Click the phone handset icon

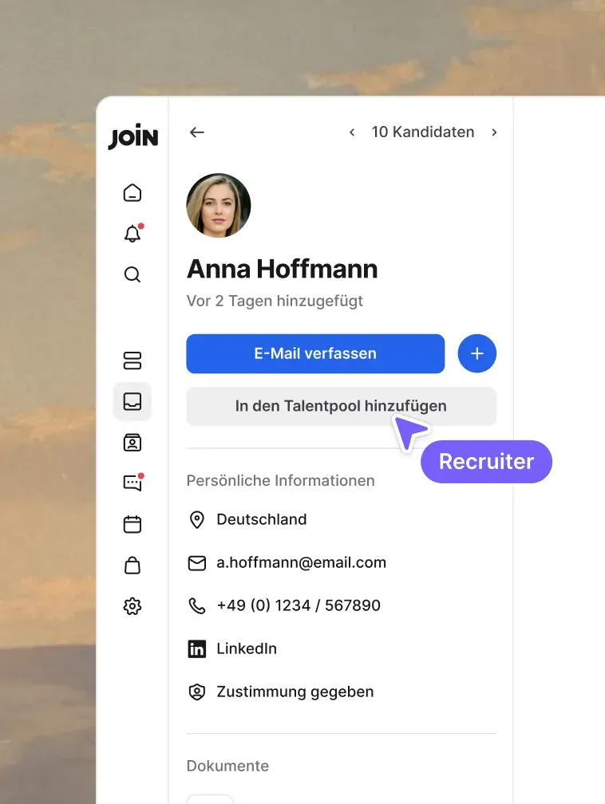click(197, 605)
